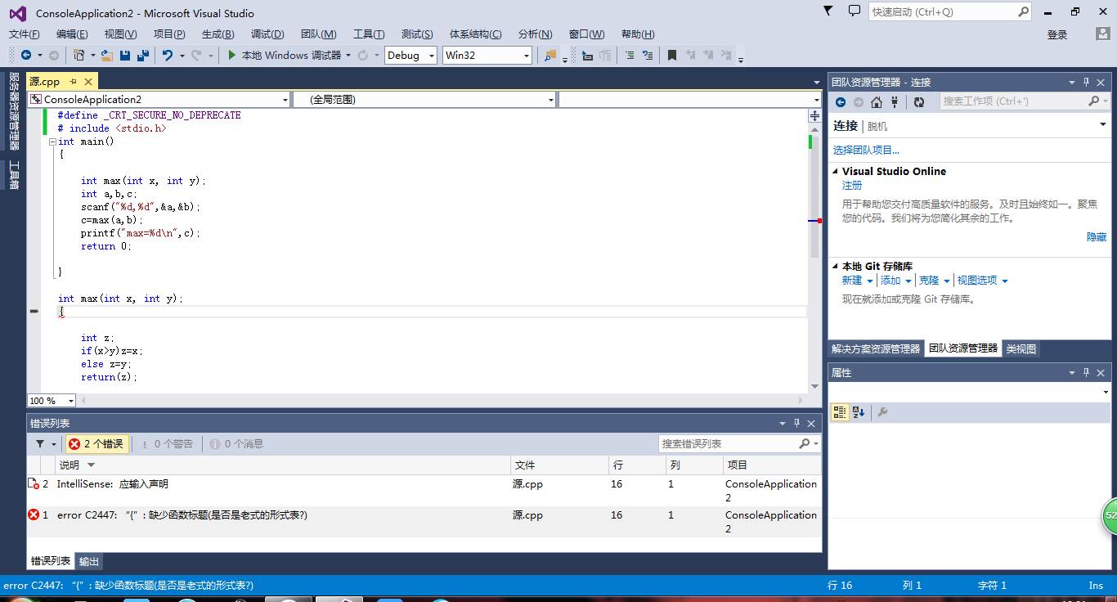
Task: Pin the 源.cpp editor tab
Action: [73, 81]
